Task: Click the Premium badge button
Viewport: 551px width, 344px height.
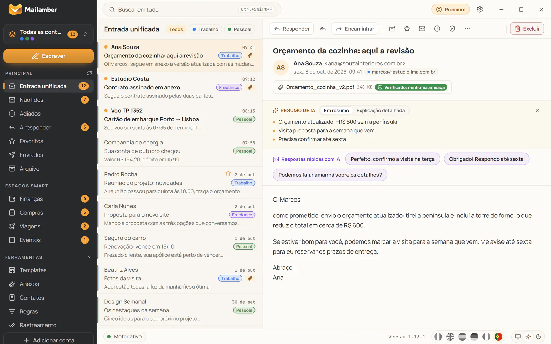Action: point(450,9)
